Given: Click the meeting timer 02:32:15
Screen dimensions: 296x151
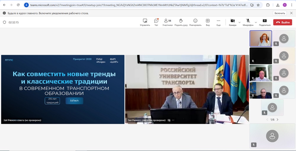Looking at the screenshot, I should [14, 22].
